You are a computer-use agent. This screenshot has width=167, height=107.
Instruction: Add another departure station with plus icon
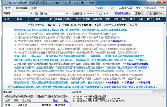(31, 13)
